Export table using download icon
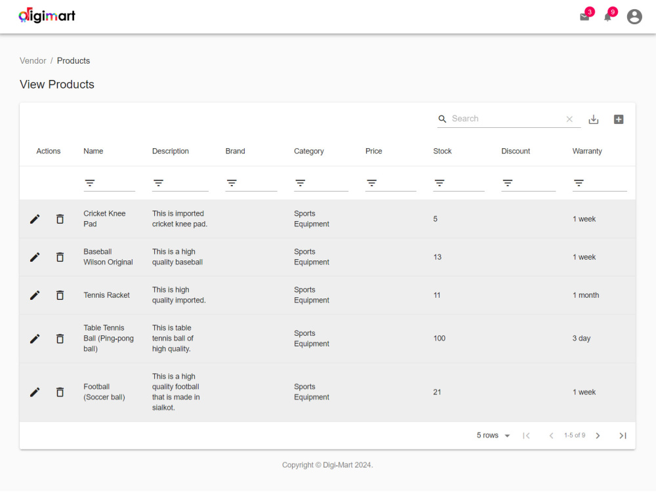Viewport: 656px width, 492px height. tap(593, 119)
